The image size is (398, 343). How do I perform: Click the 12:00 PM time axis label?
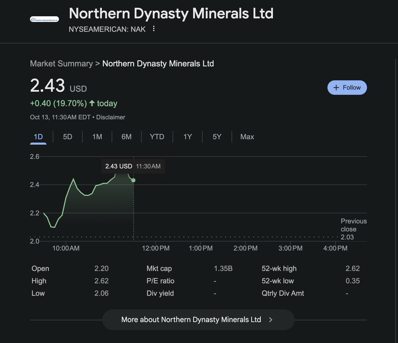(x=156, y=248)
